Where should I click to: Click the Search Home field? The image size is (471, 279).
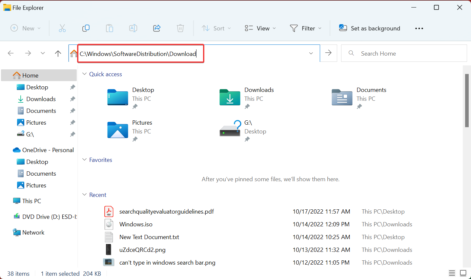tap(404, 53)
